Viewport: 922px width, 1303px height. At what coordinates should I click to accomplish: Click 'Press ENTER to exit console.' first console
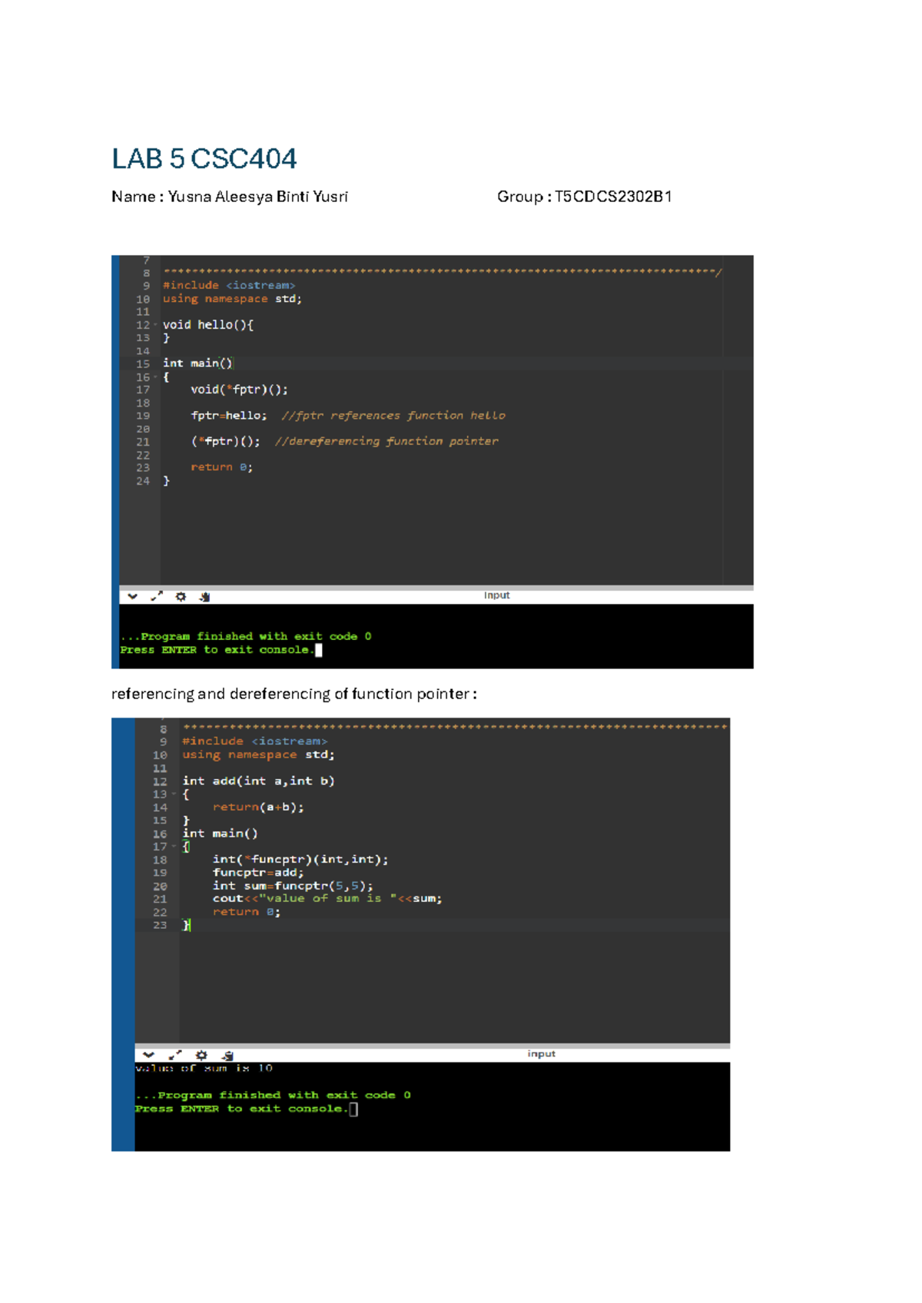tap(217, 650)
